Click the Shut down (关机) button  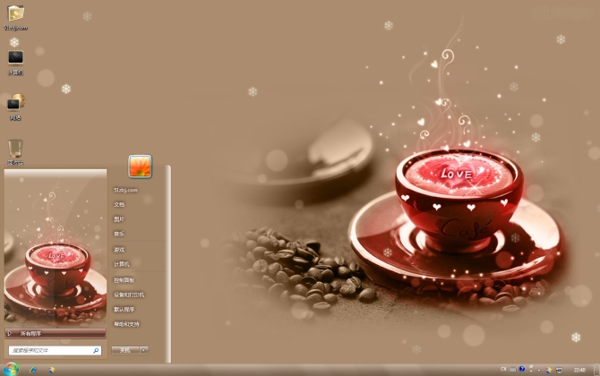[125, 350]
